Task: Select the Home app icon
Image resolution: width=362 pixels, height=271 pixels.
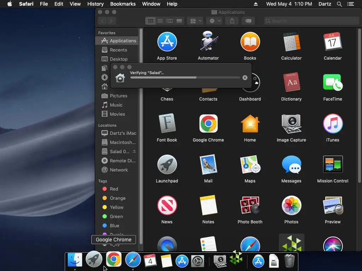Action: pyautogui.click(x=250, y=123)
